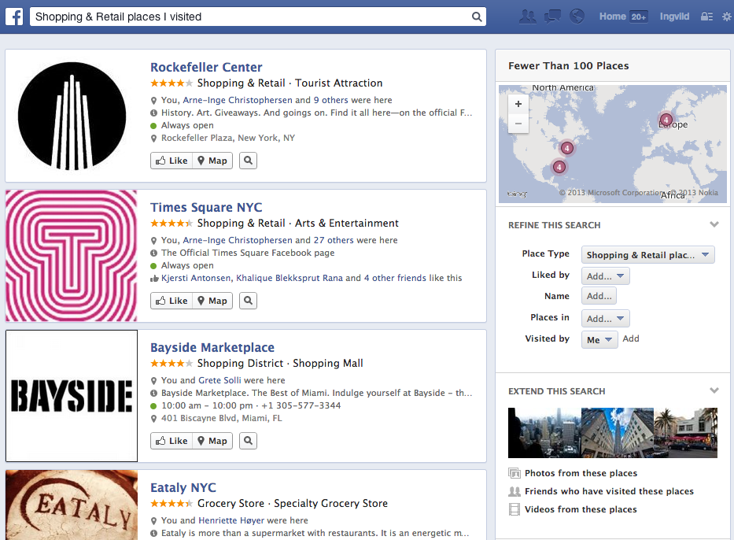Open city skyline photo in Extend search
The height and width of the screenshot is (540, 734).
tap(544, 433)
